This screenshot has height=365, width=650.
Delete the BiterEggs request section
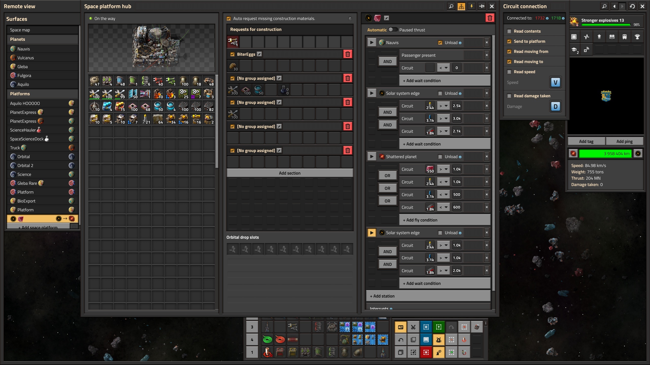click(348, 54)
